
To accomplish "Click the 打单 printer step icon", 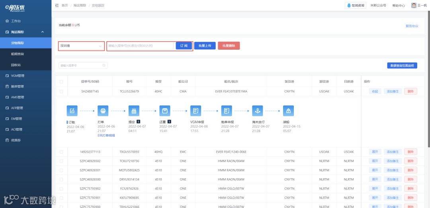I will 103,111.
